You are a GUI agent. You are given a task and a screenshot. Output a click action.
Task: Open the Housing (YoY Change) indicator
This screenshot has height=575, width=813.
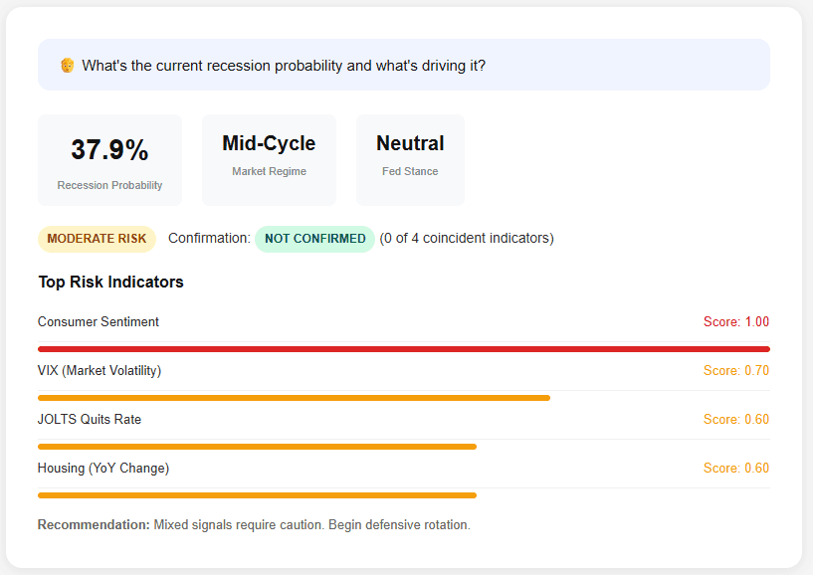[x=101, y=468]
